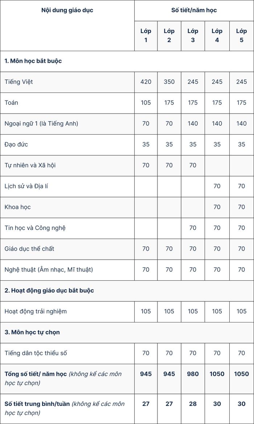Select the 'Tiếng dân tộc thiểu số' label
This screenshot has height=424, width=254.
point(36,353)
